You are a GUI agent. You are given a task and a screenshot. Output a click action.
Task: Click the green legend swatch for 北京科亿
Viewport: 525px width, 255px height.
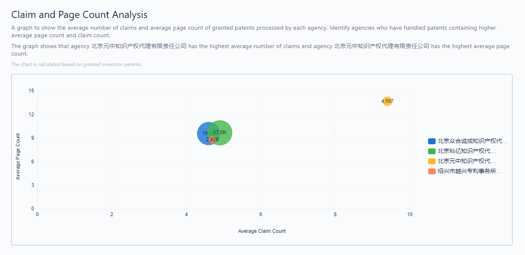(432, 151)
